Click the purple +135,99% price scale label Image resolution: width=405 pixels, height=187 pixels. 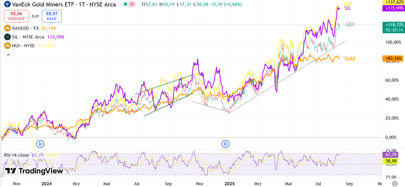point(393,8)
